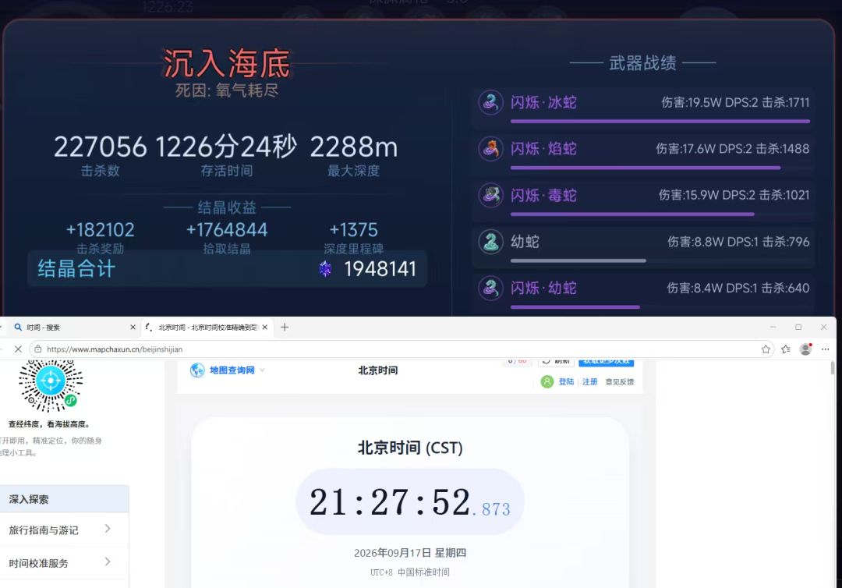Image resolution: width=842 pixels, height=588 pixels.
Task: Click the 登陆 link
Action: pos(566,382)
